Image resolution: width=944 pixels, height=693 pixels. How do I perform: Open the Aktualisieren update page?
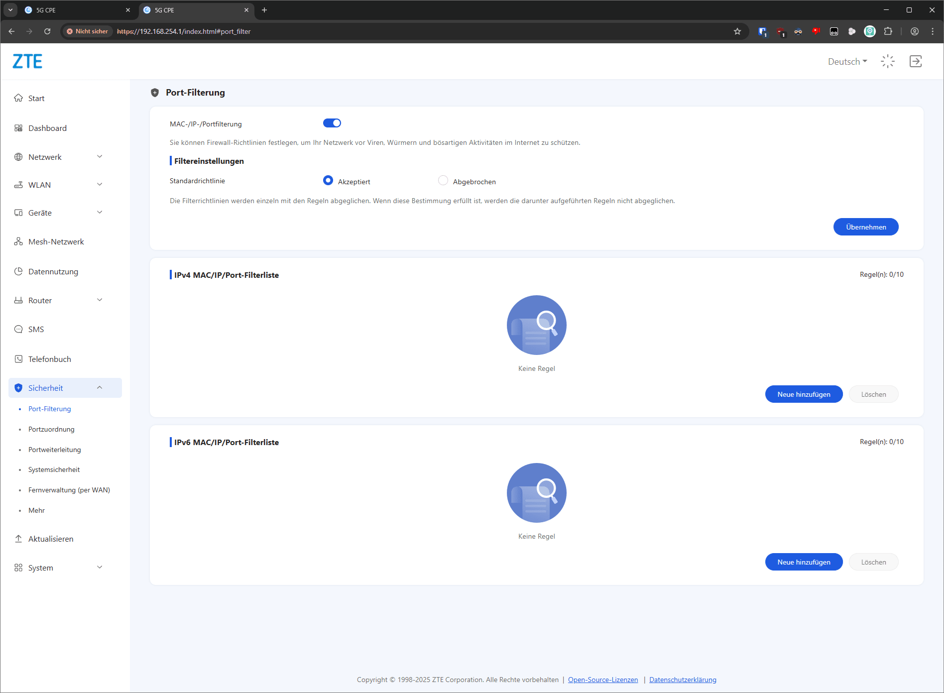51,539
